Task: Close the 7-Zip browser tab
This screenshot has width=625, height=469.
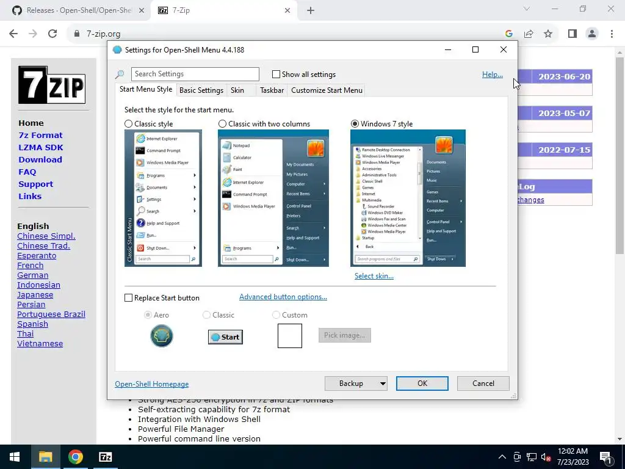Action: click(287, 10)
